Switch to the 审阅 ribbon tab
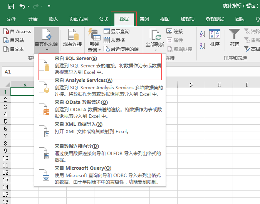This screenshot has width=260, height=204. tap(144, 19)
